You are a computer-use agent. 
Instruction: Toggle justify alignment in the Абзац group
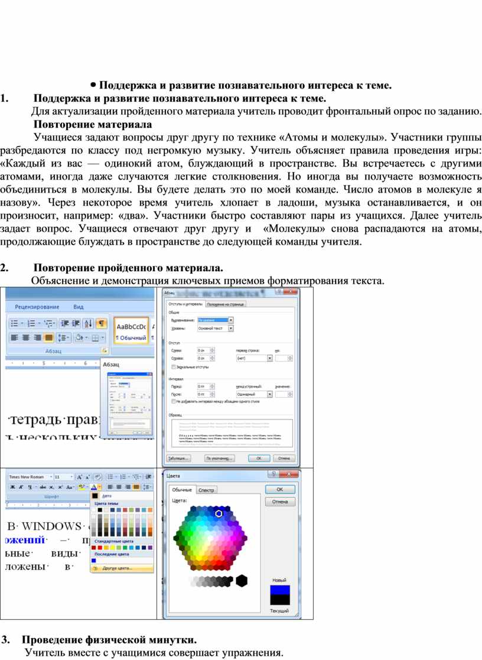tap(49, 337)
